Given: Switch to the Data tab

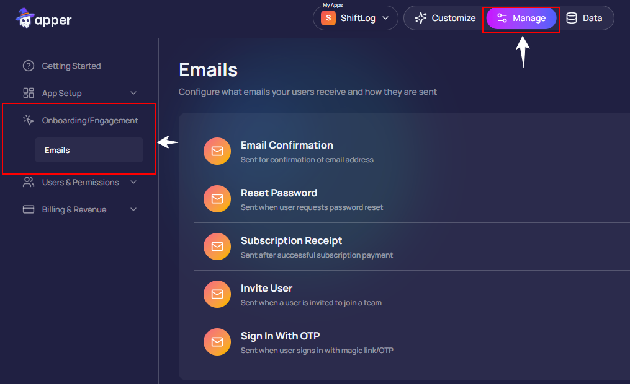Looking at the screenshot, I should [584, 19].
